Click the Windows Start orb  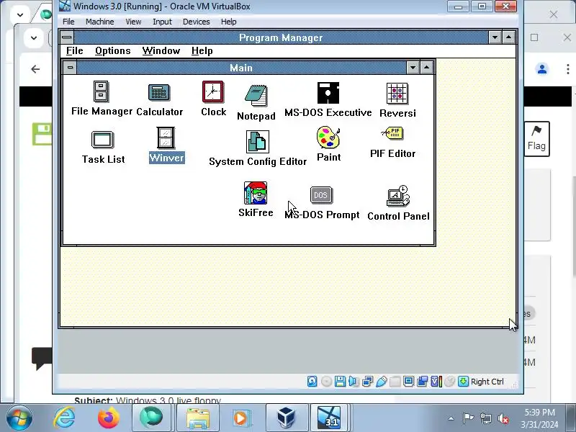(19, 418)
